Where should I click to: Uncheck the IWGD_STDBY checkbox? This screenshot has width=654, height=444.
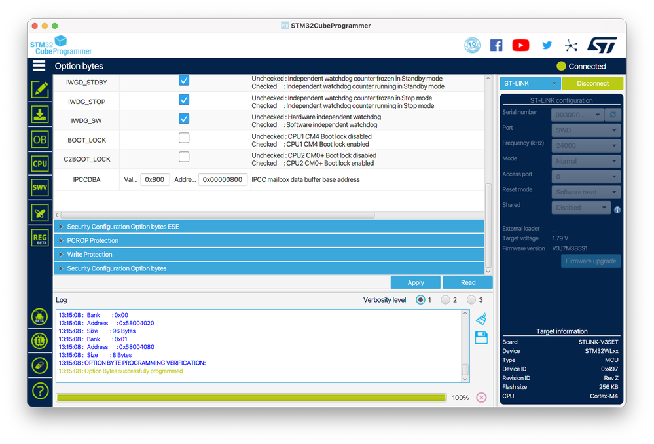(184, 80)
